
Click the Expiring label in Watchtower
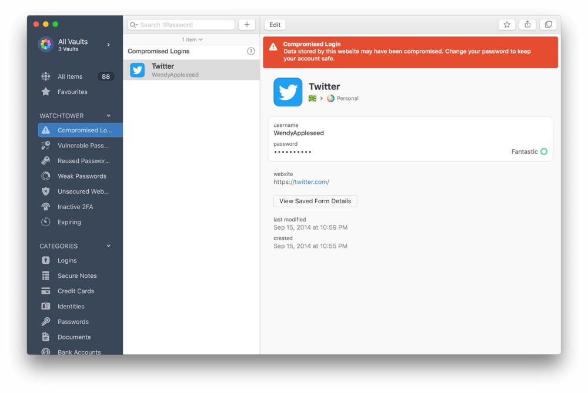69,222
